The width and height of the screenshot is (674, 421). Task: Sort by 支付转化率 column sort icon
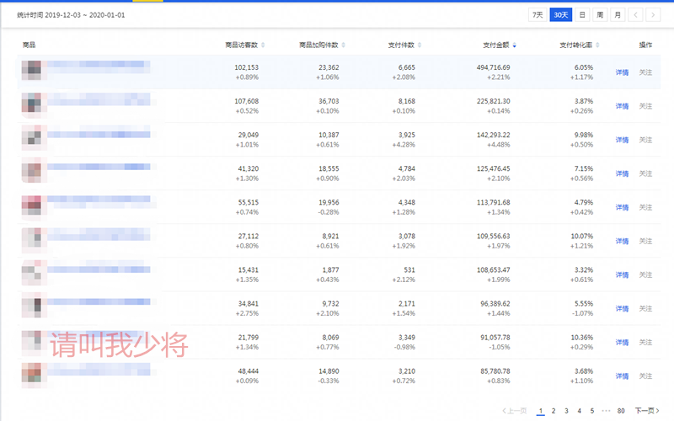[599, 45]
